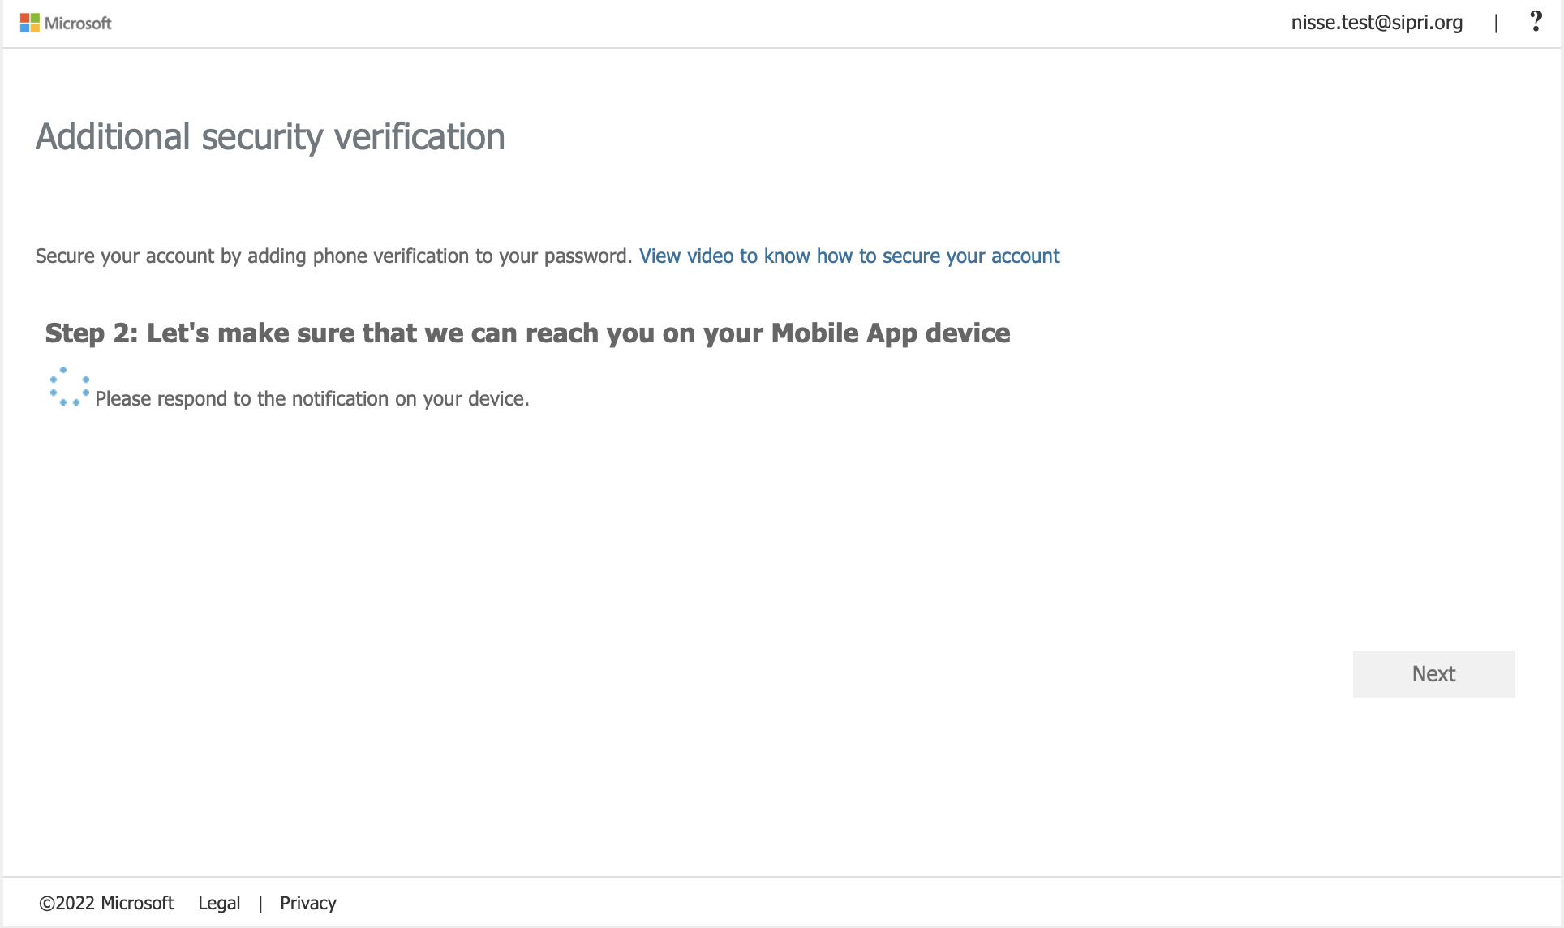
Task: Click 'sipri.org' part of account email
Action: point(1427,23)
